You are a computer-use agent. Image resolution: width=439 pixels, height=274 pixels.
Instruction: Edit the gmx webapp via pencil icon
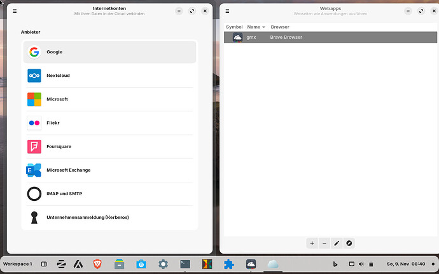coord(337,243)
